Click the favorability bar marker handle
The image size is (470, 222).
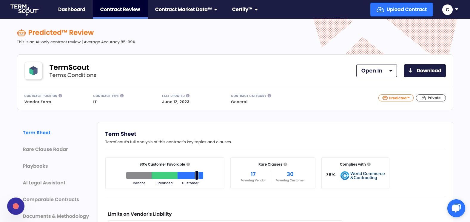point(196,175)
